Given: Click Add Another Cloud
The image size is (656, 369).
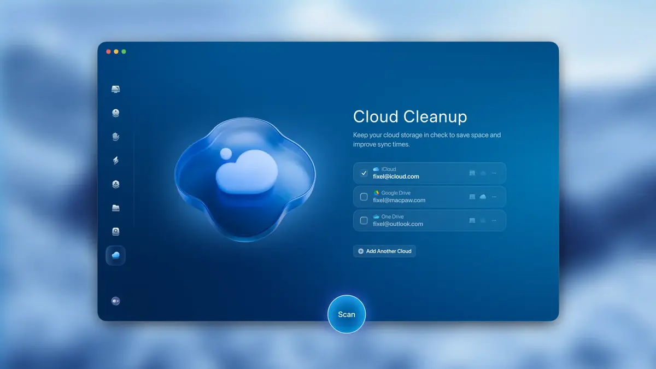Looking at the screenshot, I should pyautogui.click(x=384, y=251).
